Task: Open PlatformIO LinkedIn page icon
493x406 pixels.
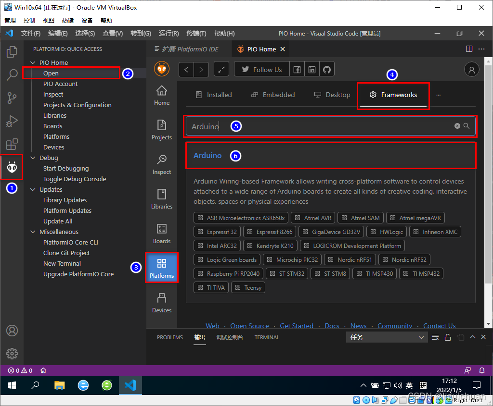Action: pyautogui.click(x=312, y=70)
